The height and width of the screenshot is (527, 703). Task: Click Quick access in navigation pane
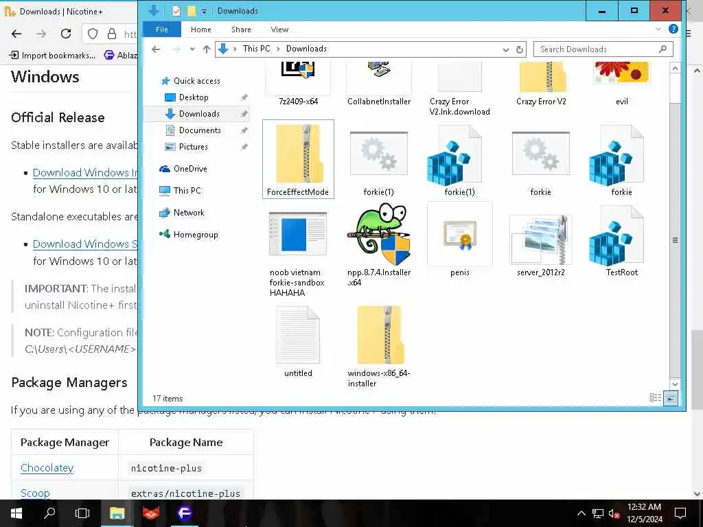click(x=196, y=81)
